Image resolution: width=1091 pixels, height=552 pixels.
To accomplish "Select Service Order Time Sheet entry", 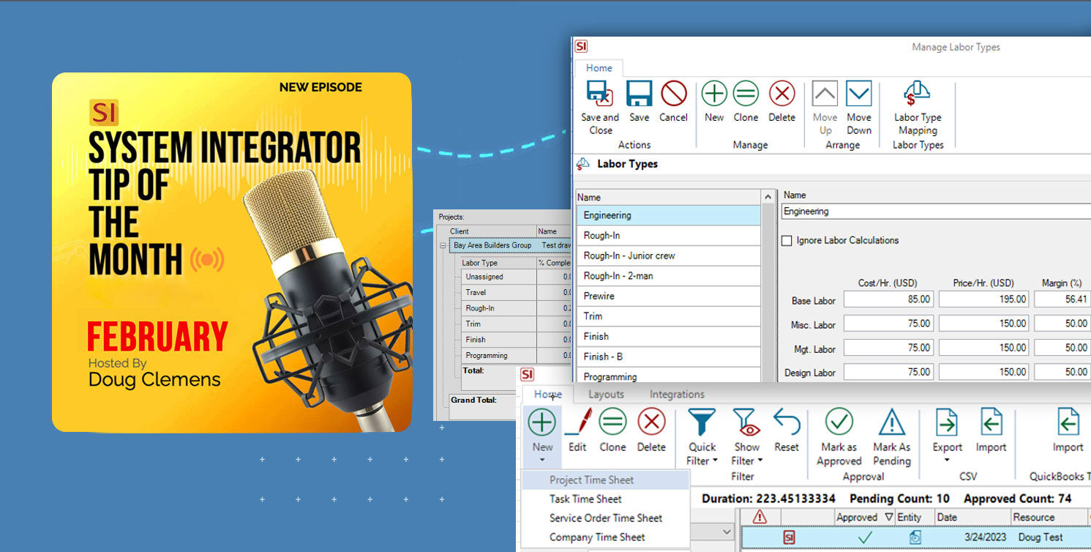I will (605, 518).
